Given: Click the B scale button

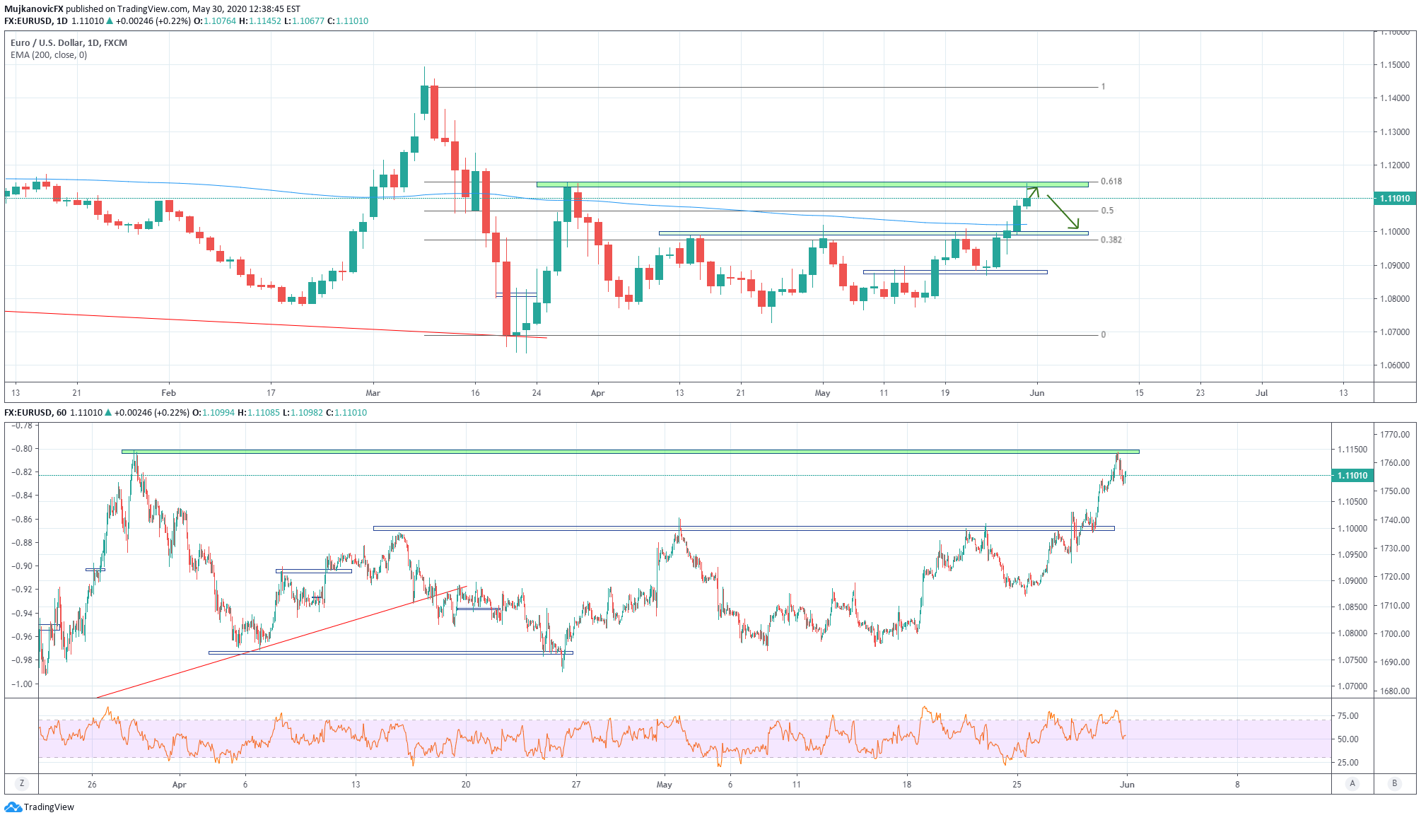Looking at the screenshot, I should pyautogui.click(x=1395, y=783).
